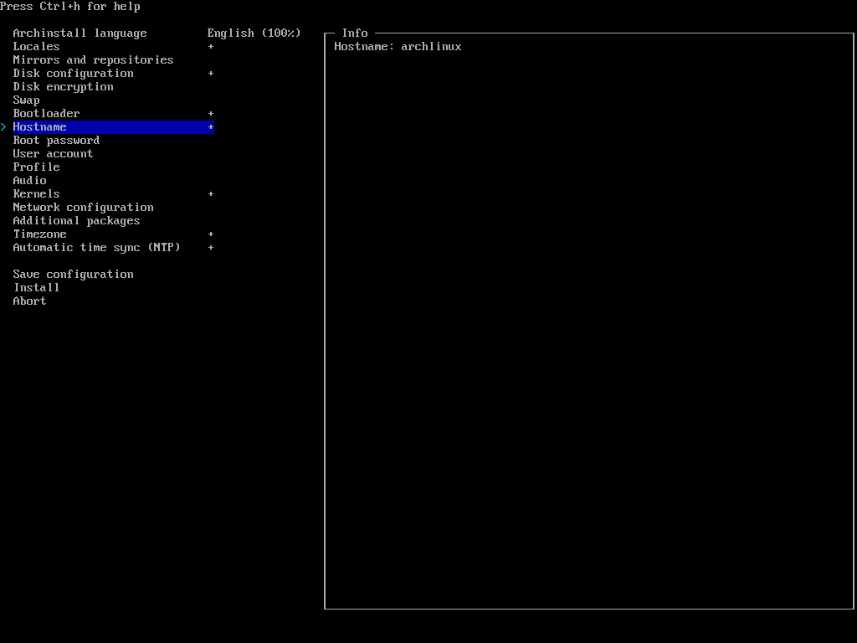This screenshot has width=857, height=643.
Task: Select the Profile menu entry
Action: point(36,167)
